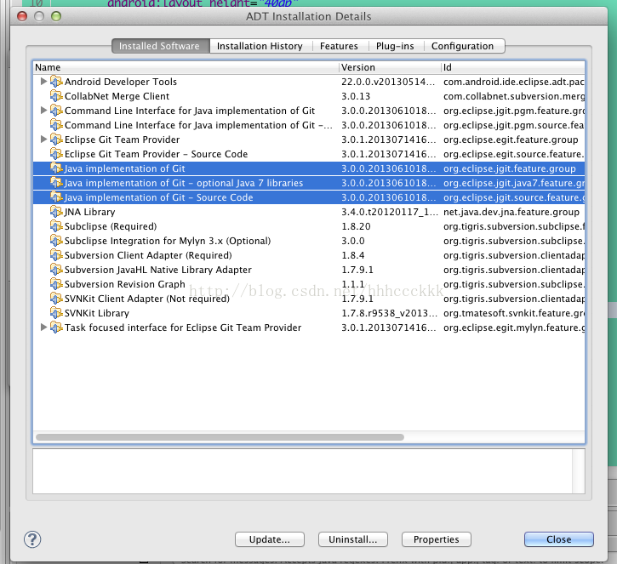Sort list by Id column header
The width and height of the screenshot is (617, 564).
pyautogui.click(x=512, y=67)
